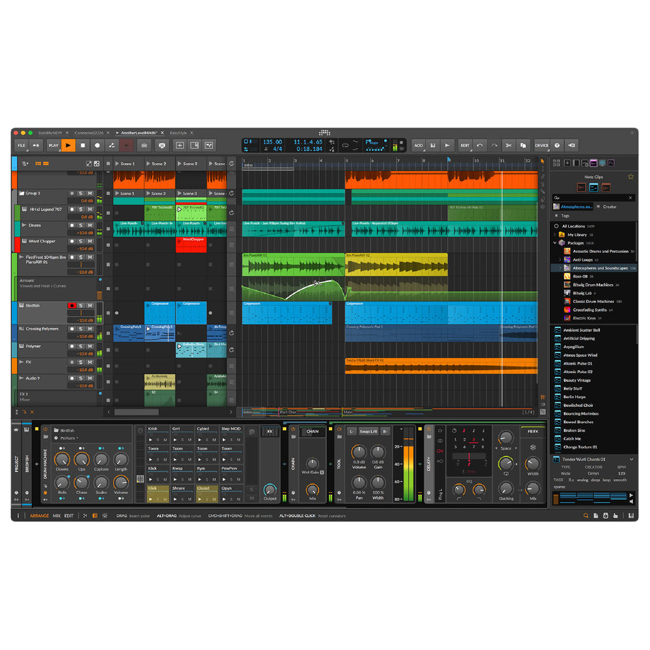Redo using the forward curved arrow icon

click(494, 146)
